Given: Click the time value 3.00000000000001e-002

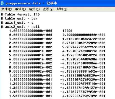Looking at the screenshot, I should coord(31,47).
